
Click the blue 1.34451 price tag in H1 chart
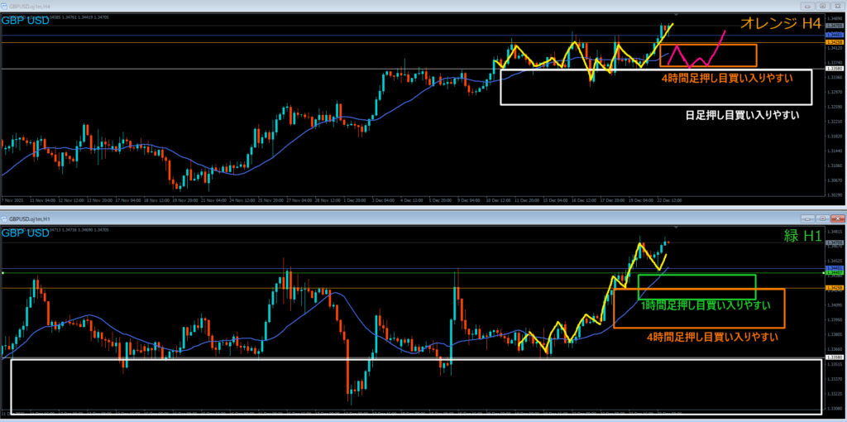pos(834,268)
